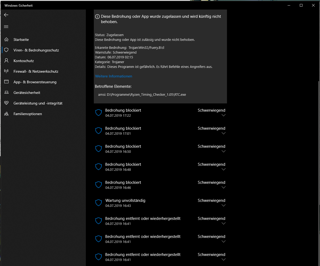Screen dimensions: 320x266
Task: Click shield icon for threat at 16:48
Action: [x=99, y=167]
